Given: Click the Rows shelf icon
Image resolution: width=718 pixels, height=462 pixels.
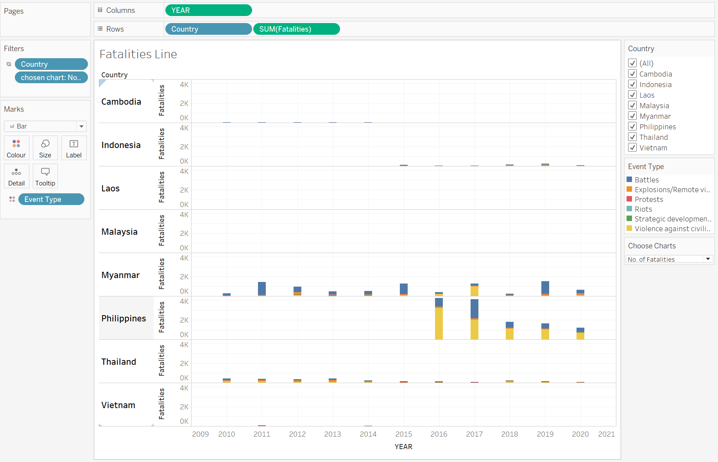Looking at the screenshot, I should (100, 29).
